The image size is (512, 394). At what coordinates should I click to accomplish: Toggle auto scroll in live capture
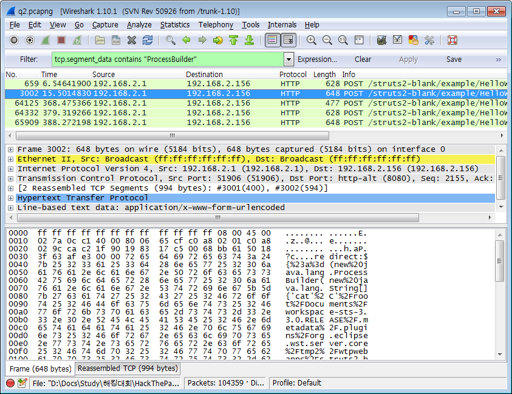click(288, 40)
